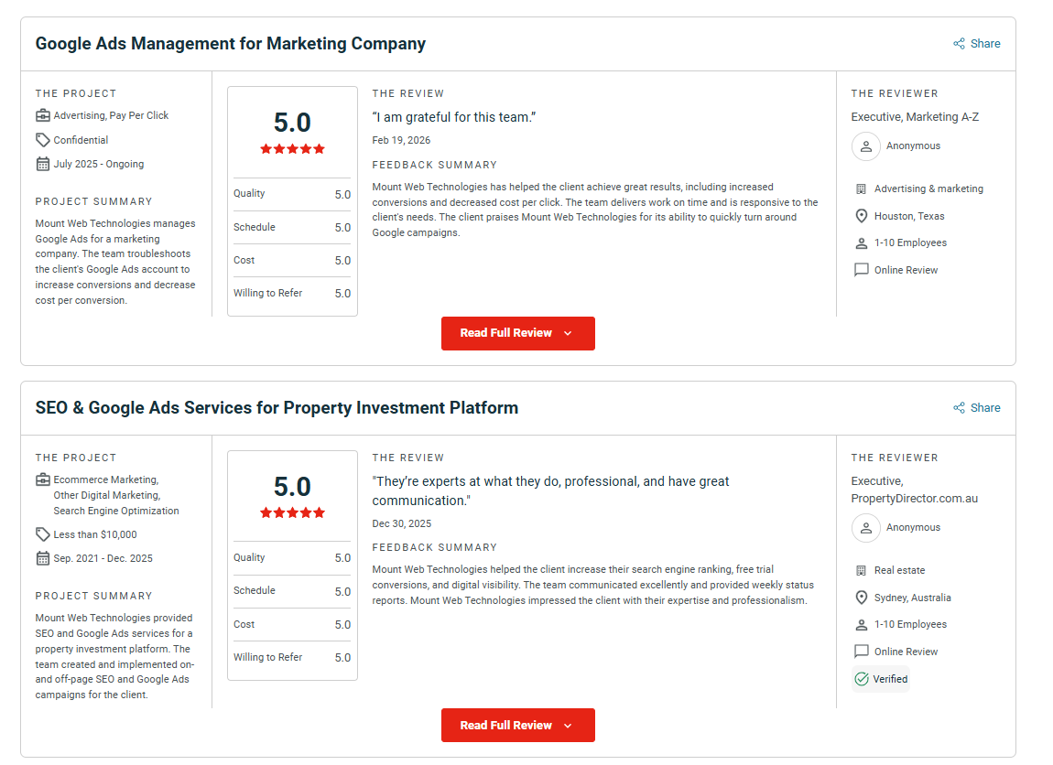The width and height of the screenshot is (1053, 765).
Task: Expand Read Full Review for Marketing Company
Action: click(x=517, y=333)
